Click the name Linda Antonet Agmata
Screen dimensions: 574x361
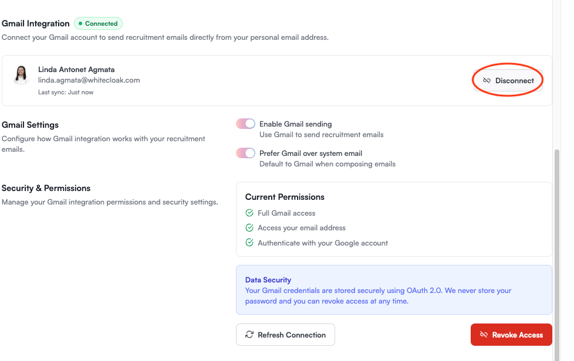[76, 69]
